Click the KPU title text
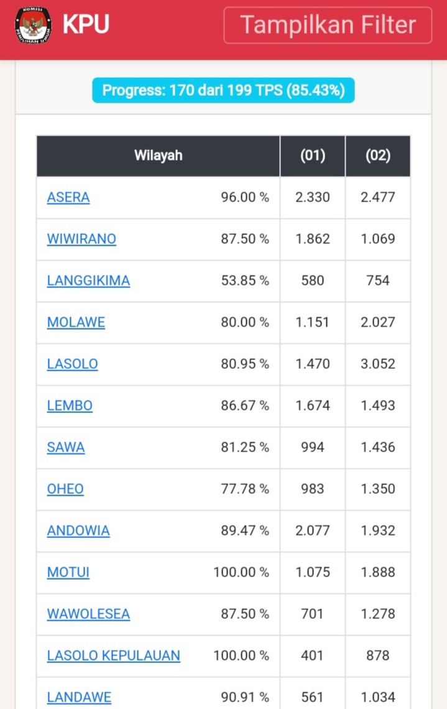The image size is (447, 709). point(86,24)
